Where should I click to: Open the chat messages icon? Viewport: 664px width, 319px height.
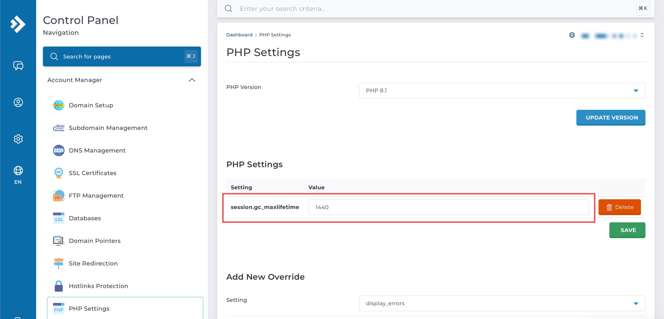coord(18,66)
